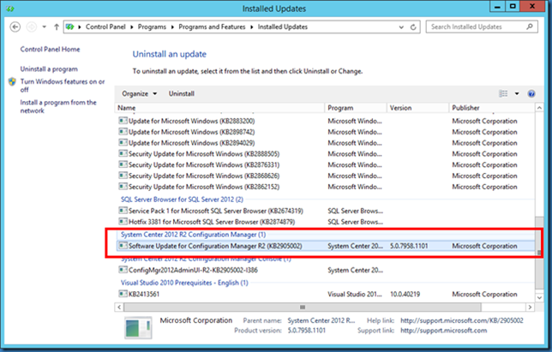Collapse System Center 2012 R2 Configuration Manager group
552x352 pixels.
(193, 235)
